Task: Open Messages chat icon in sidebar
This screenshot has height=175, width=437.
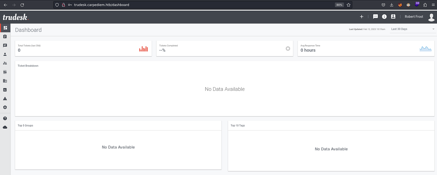Action: tap(5, 46)
